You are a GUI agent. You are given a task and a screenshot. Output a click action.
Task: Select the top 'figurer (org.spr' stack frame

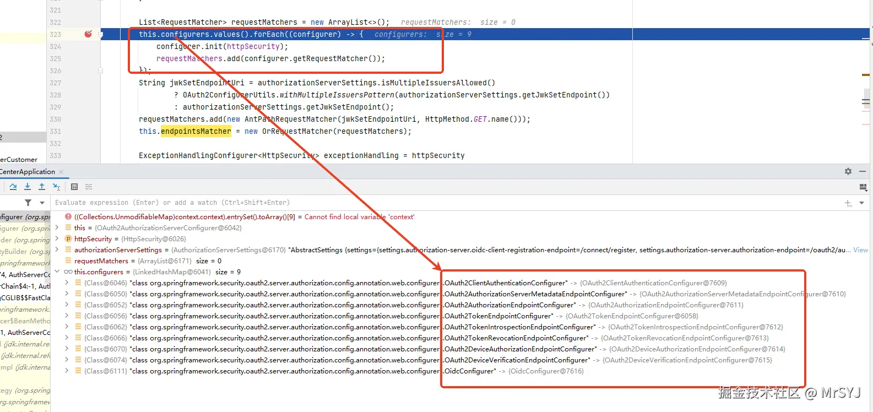pyautogui.click(x=25, y=217)
